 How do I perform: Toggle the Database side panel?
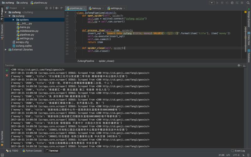click(x=249, y=56)
